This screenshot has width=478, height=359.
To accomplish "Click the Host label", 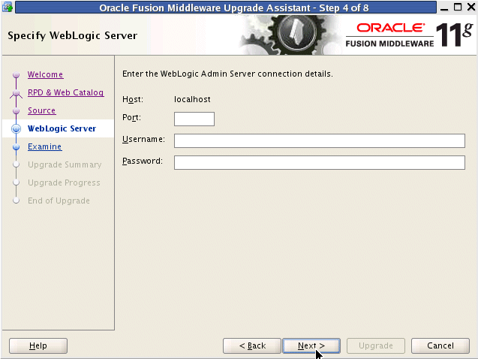I will click(x=133, y=99).
